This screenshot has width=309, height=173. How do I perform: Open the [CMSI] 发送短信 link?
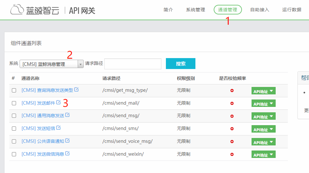[38, 128]
